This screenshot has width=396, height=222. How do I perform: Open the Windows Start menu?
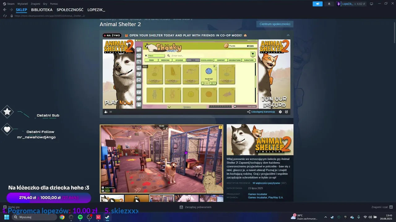[6, 217]
